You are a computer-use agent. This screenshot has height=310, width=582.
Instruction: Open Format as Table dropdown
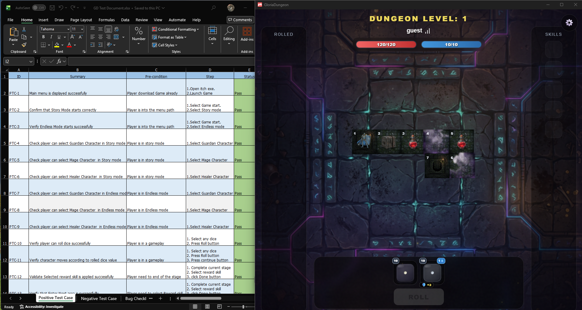(169, 37)
